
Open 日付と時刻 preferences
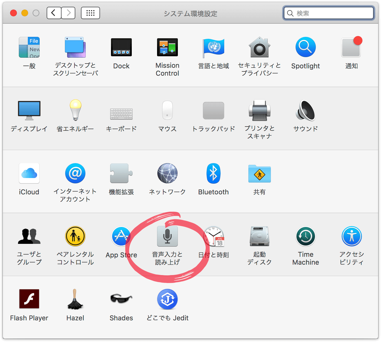pyautogui.click(x=214, y=237)
